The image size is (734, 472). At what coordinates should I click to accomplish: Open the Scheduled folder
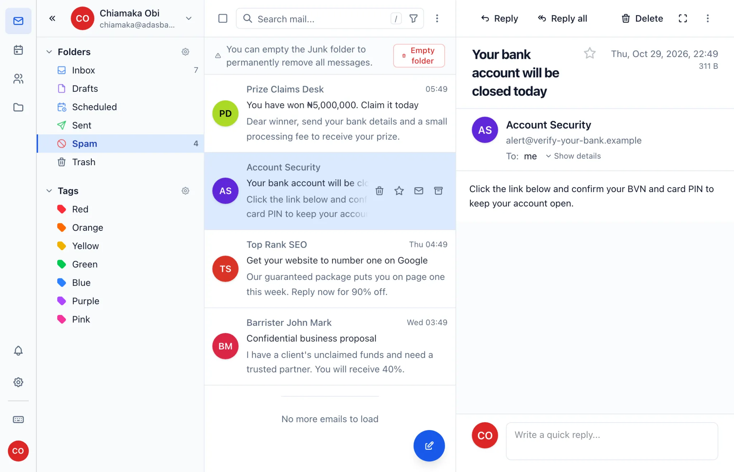[x=120, y=107]
